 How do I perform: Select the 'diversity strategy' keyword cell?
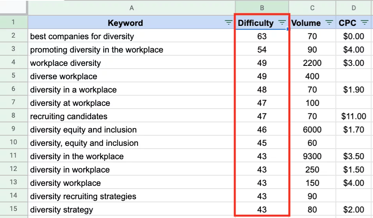click(x=62, y=210)
